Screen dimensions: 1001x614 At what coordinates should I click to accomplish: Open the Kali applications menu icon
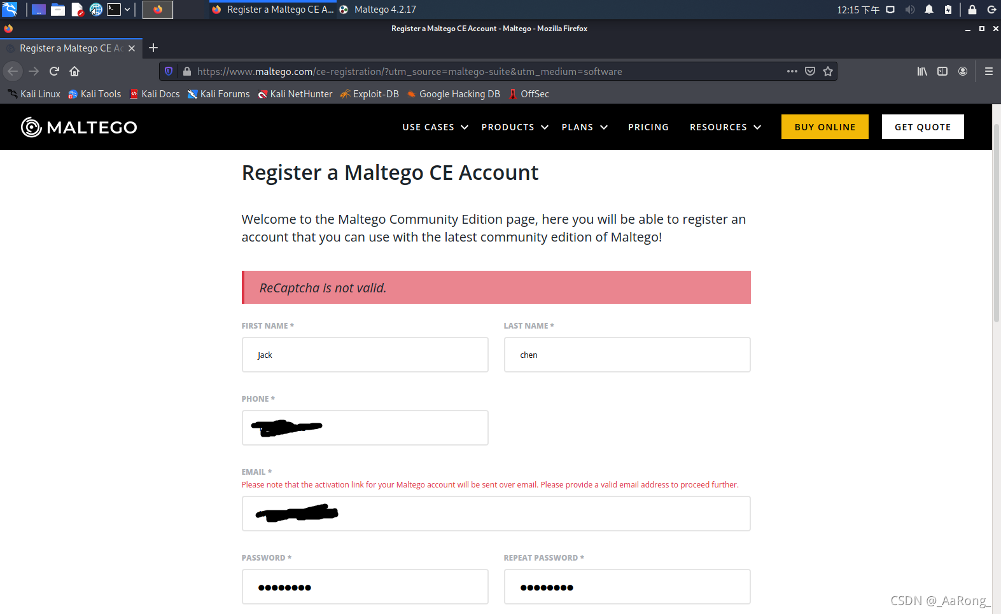(x=10, y=10)
